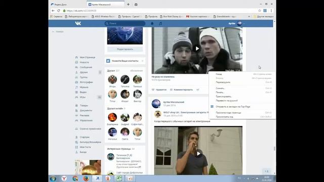Open the VK logo home link
This screenshot has width=324, height=182.
pyautogui.click(x=78, y=23)
